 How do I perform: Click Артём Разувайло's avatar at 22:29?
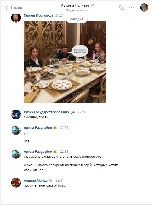(x=16, y=130)
